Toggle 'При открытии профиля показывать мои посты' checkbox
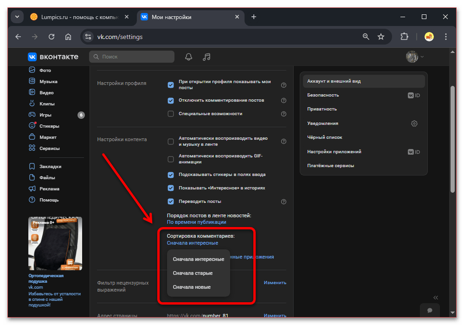The width and height of the screenshot is (464, 325). 171,85
